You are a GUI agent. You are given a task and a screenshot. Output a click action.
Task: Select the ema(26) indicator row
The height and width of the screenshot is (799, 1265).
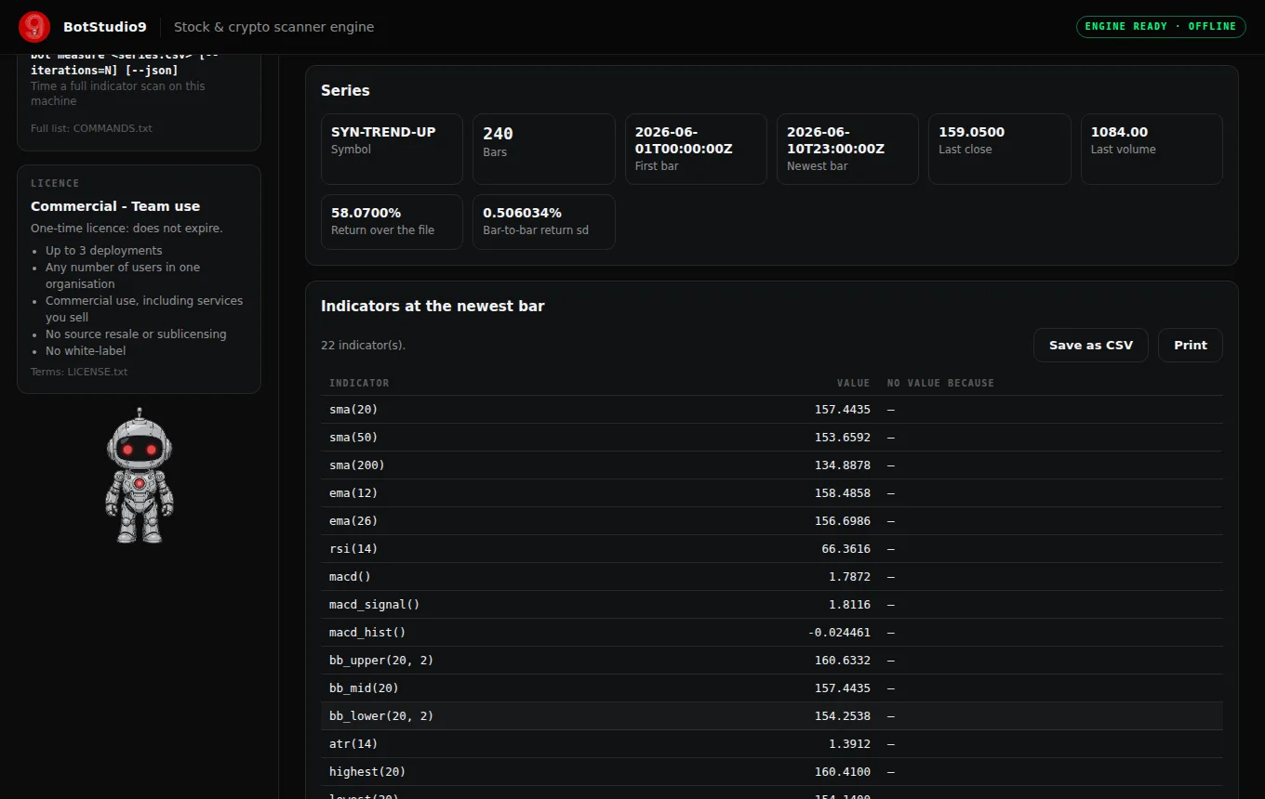click(772, 521)
